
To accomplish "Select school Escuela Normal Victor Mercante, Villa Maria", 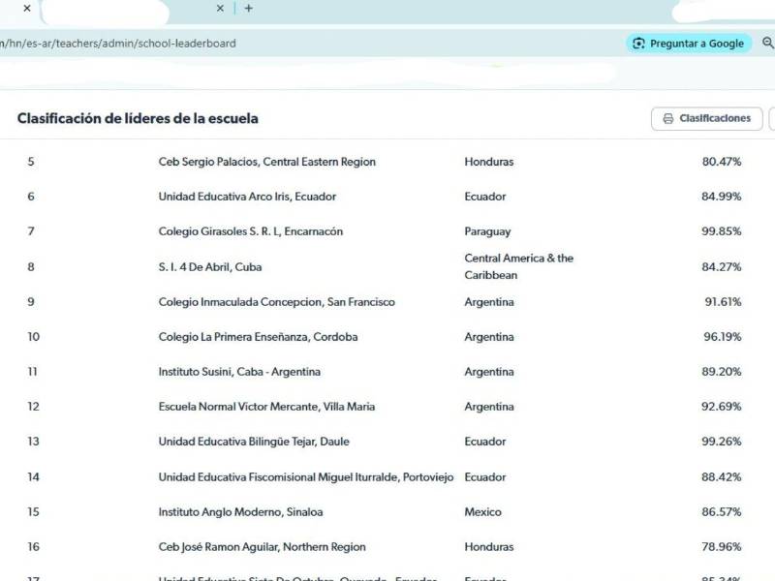I will pyautogui.click(x=267, y=407).
